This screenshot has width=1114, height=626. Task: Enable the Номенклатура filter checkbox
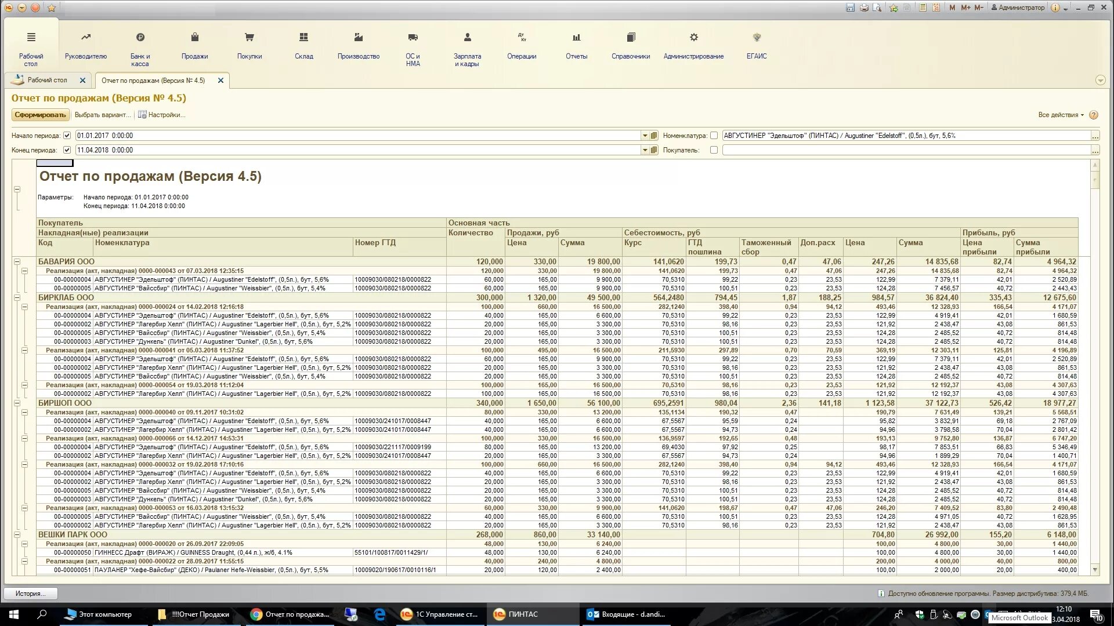714,136
